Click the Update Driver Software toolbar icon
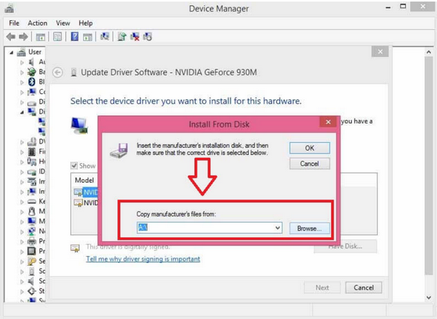 122,36
